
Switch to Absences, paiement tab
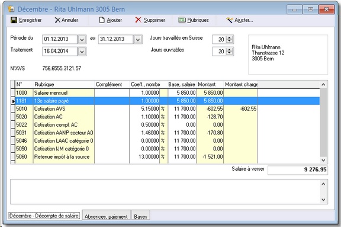pos(106,216)
